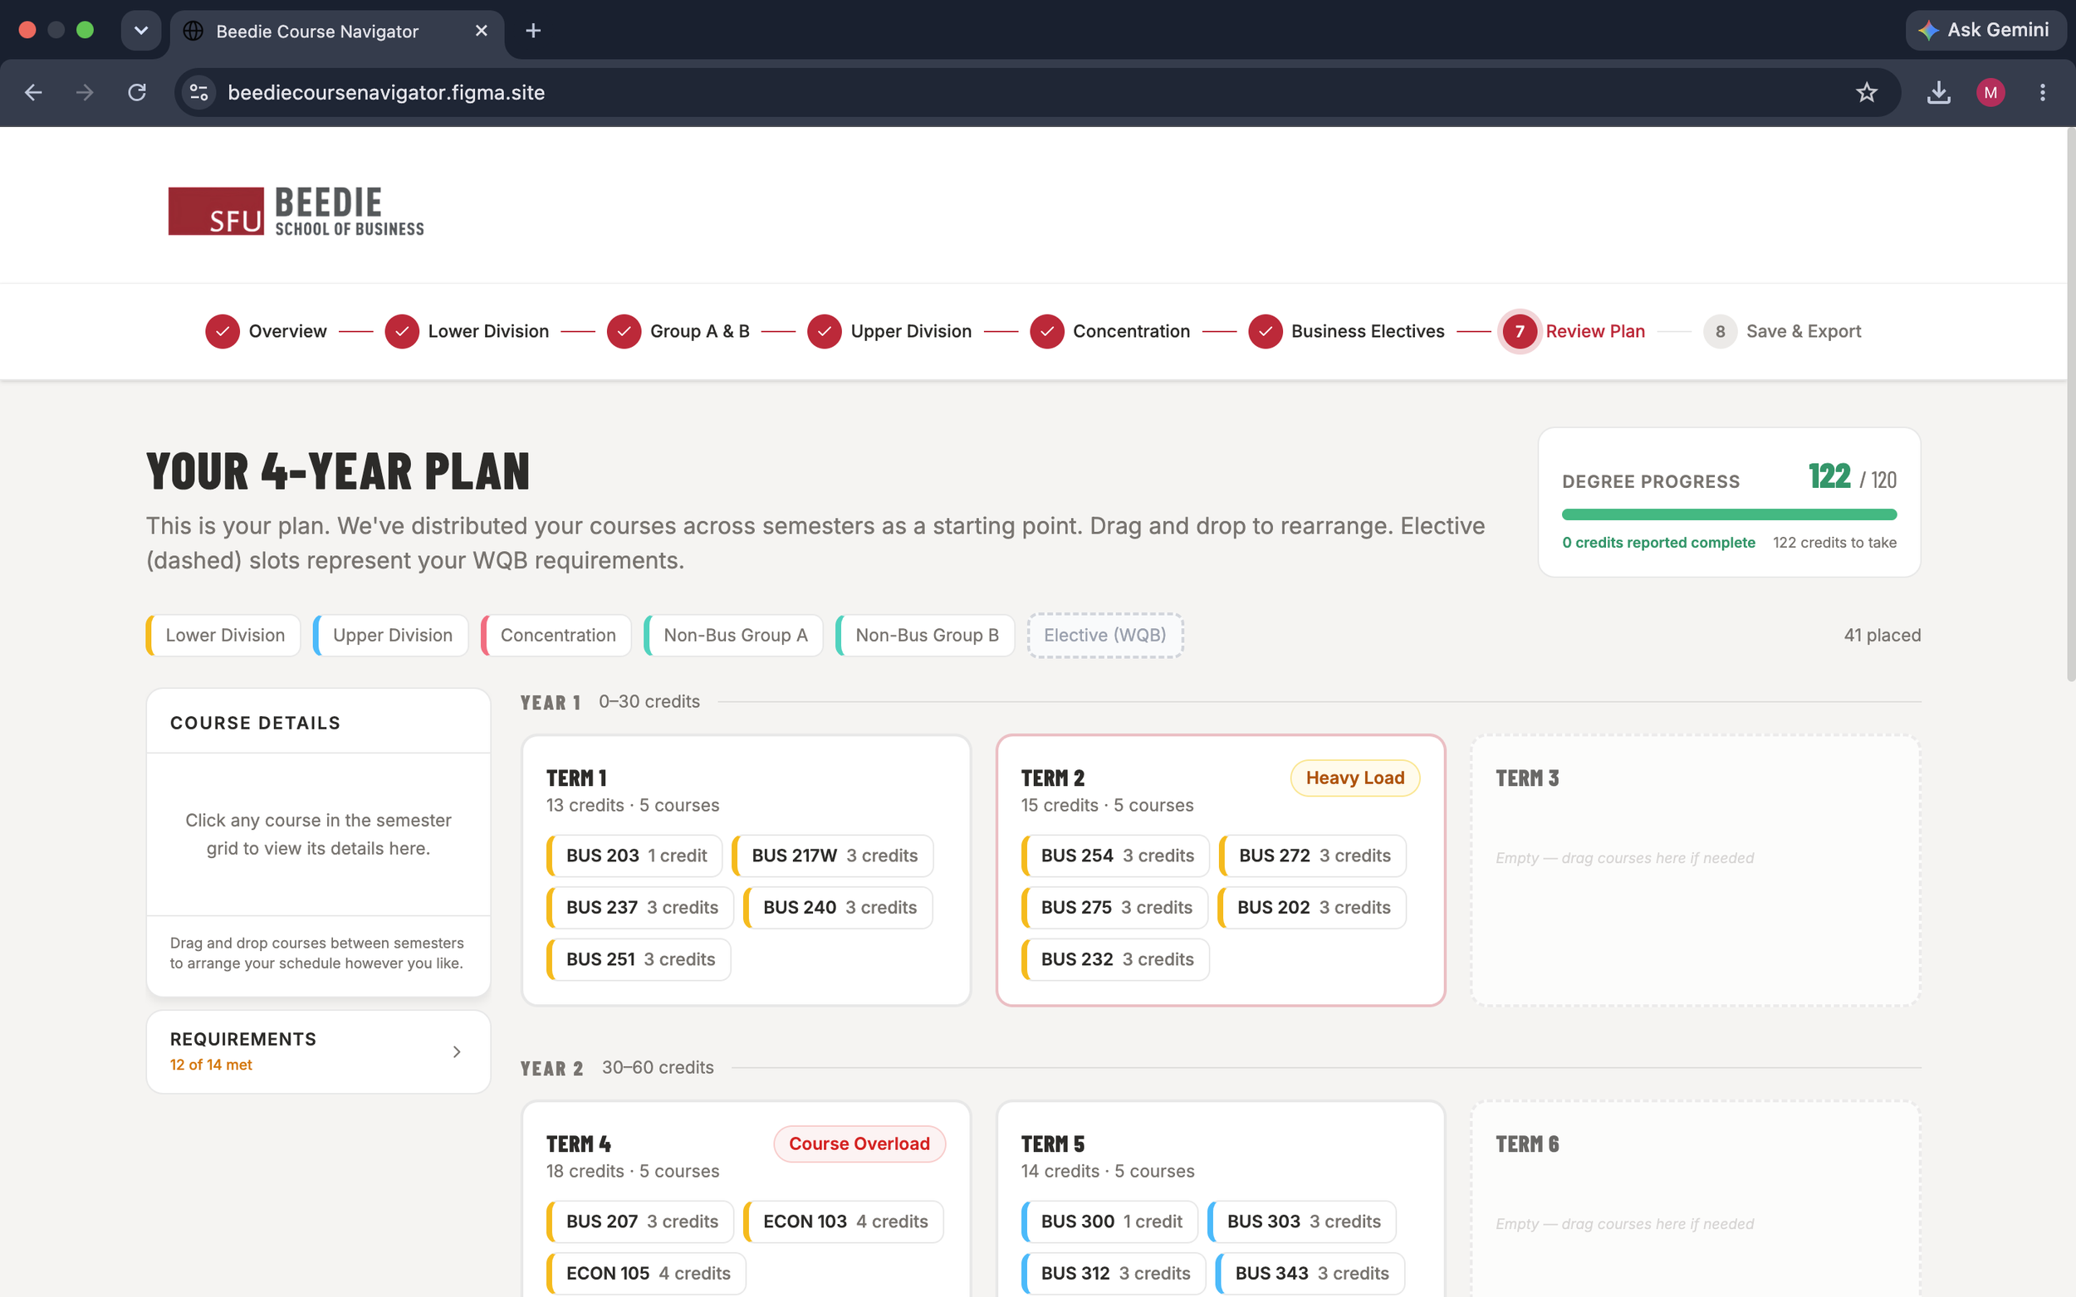Go to step 8 Save & Export

tap(1782, 331)
